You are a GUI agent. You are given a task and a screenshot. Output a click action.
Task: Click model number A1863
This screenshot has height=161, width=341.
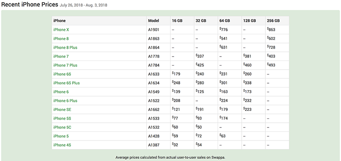click(154, 39)
